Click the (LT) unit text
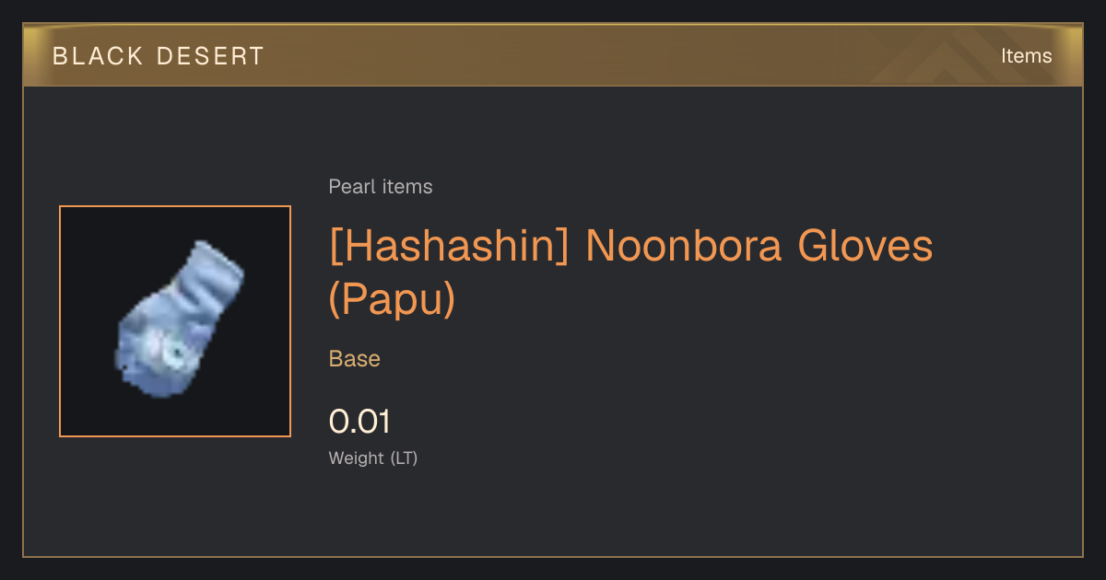The height and width of the screenshot is (580, 1106). (404, 458)
